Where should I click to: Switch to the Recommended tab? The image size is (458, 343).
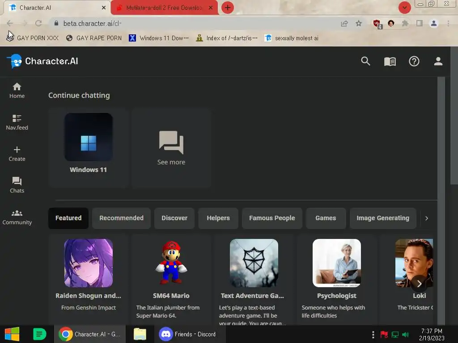click(x=121, y=218)
